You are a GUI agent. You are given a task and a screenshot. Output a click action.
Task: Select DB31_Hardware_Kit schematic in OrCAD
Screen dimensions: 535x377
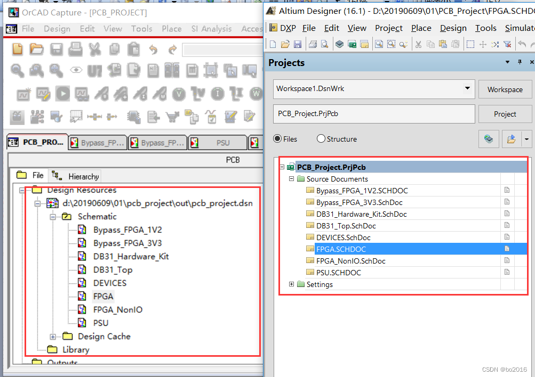pyautogui.click(x=131, y=257)
